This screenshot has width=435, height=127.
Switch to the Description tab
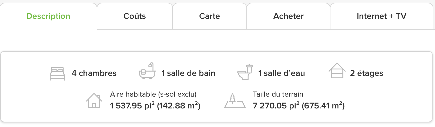tap(48, 16)
